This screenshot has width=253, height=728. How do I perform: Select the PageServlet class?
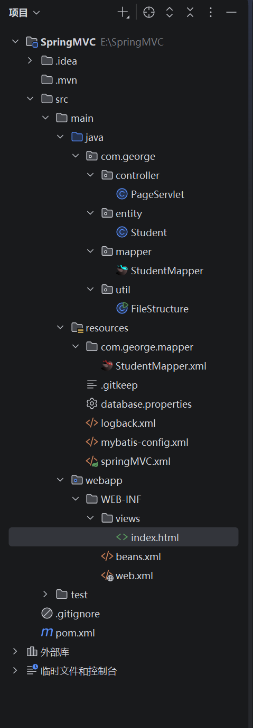pos(157,194)
